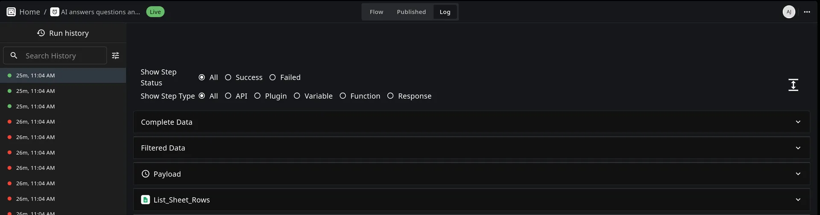820x215 pixels.
Task: Click the Run history heading
Action: pos(69,33)
